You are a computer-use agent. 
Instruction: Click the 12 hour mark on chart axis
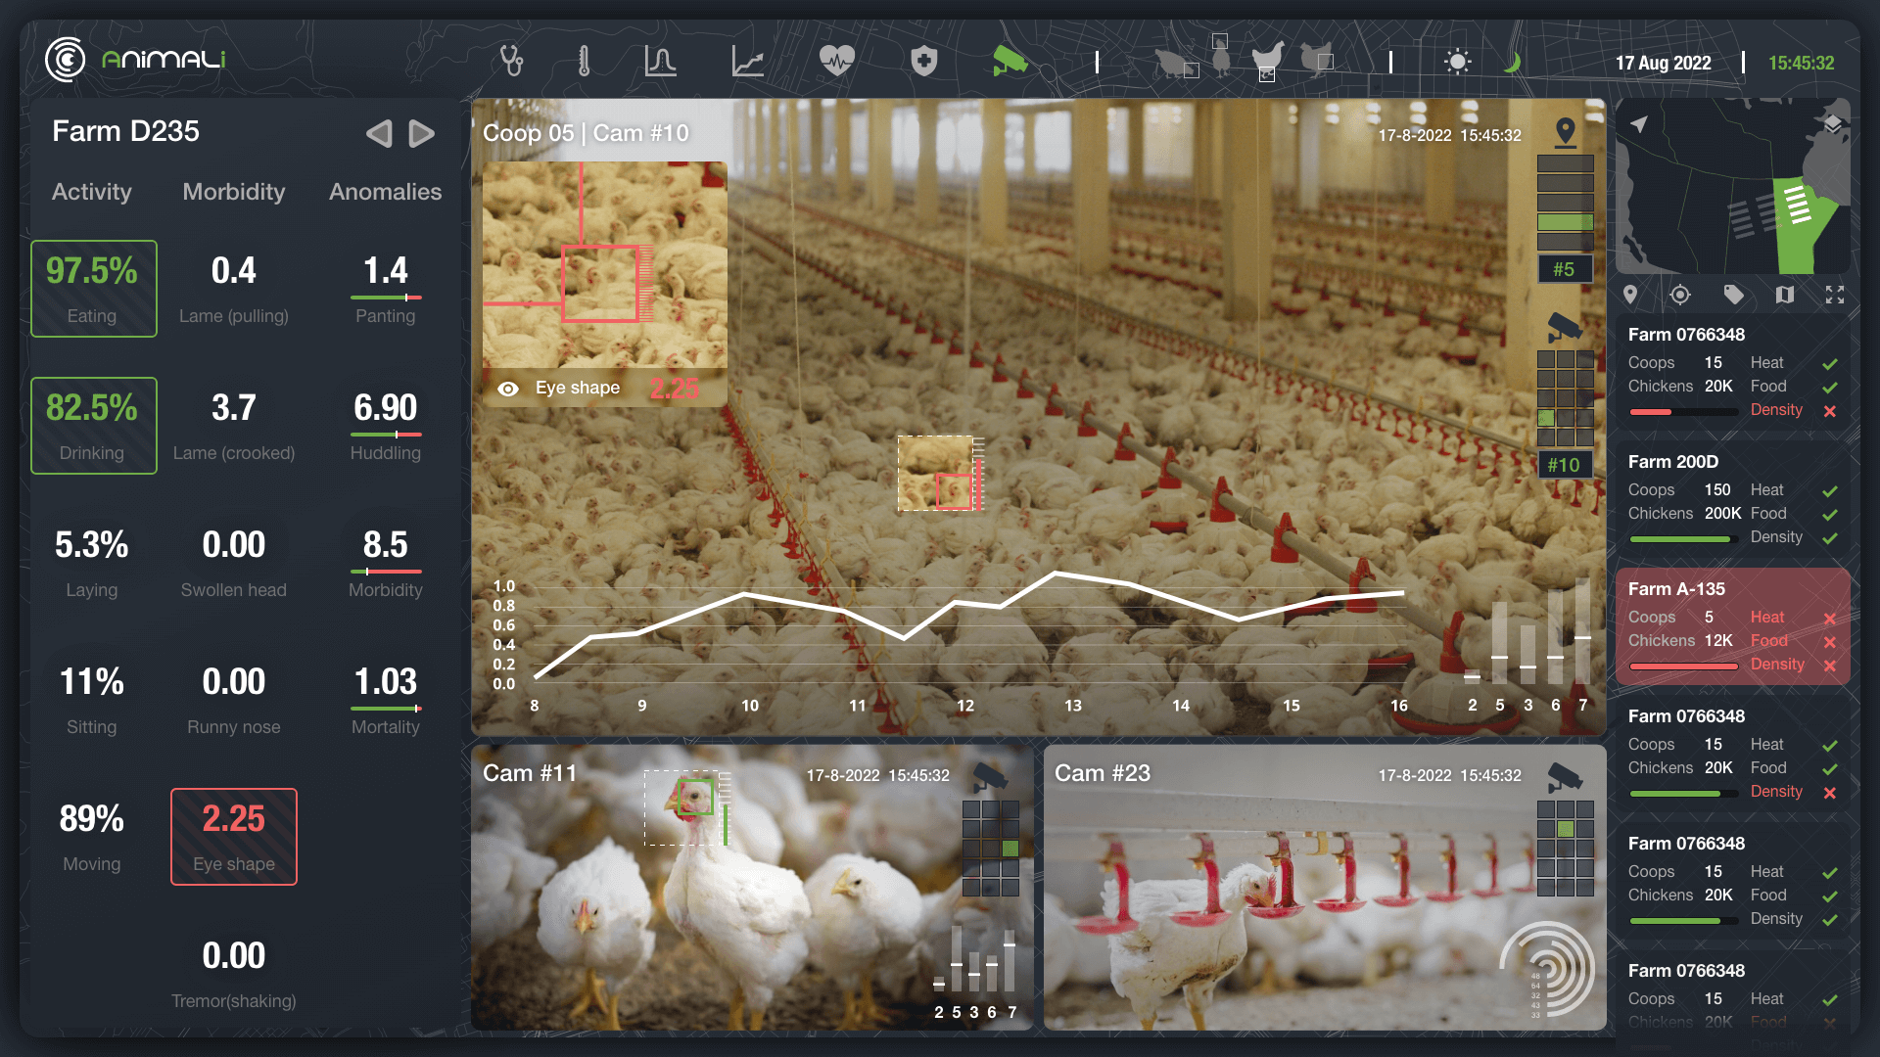965,706
